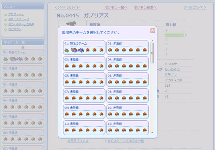Click last Poké Ball in dialog team 08
Viewport: 215px width, 150px height.
tap(145, 98)
